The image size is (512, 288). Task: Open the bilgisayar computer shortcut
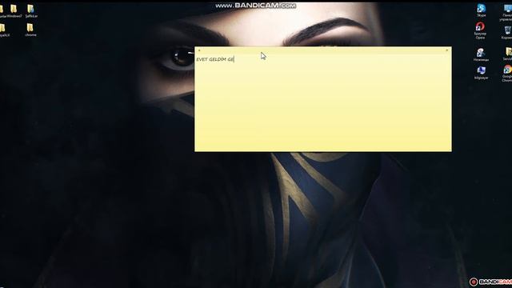pos(481,73)
